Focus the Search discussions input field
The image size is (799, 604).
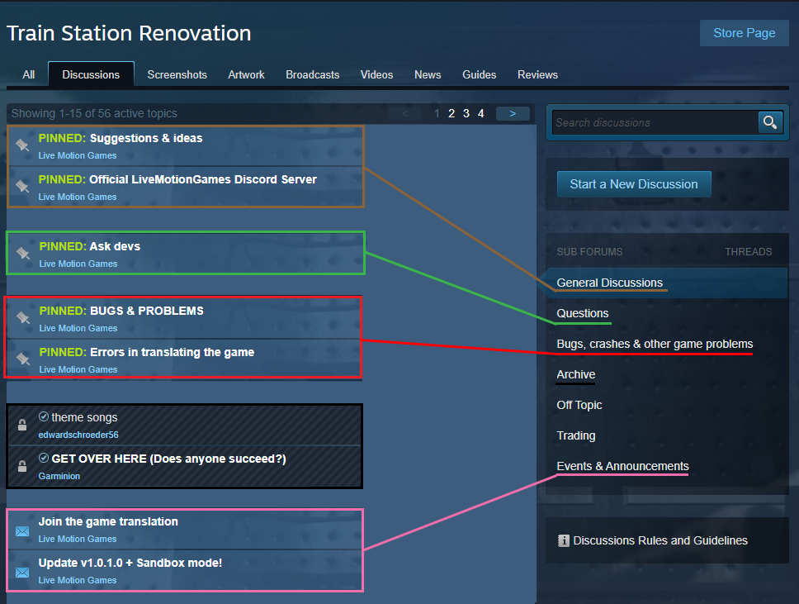click(x=654, y=122)
